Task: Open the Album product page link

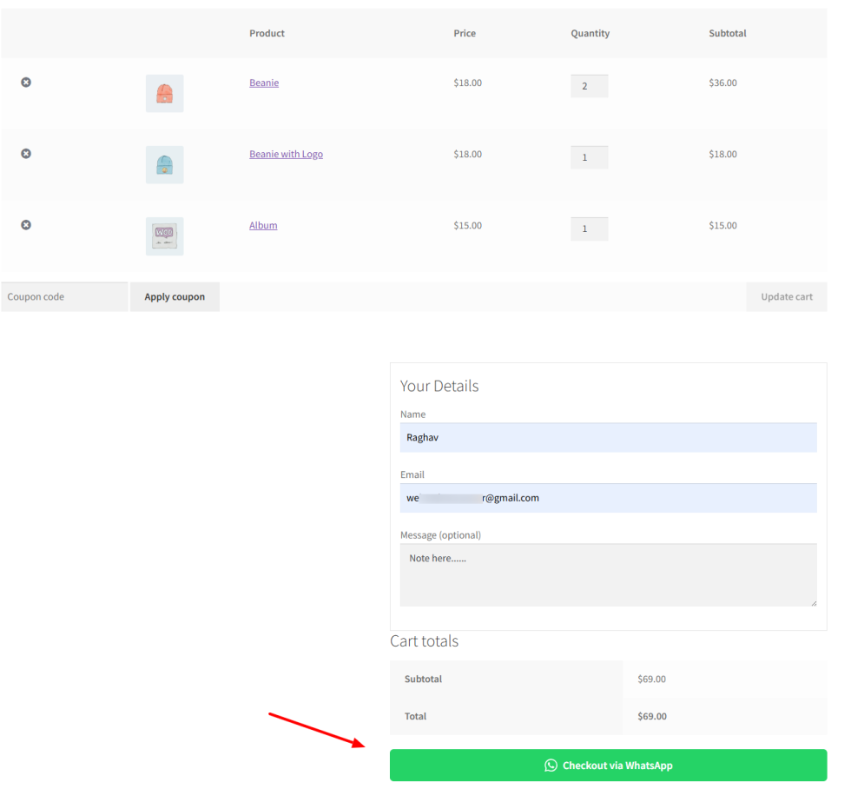Action: point(263,225)
